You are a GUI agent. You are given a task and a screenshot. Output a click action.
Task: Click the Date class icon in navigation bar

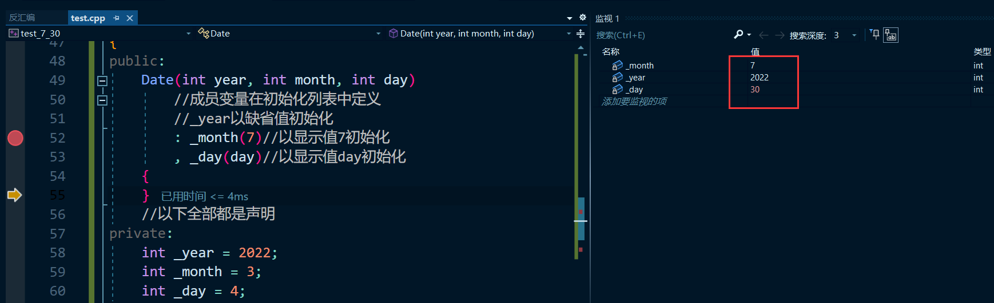[203, 33]
